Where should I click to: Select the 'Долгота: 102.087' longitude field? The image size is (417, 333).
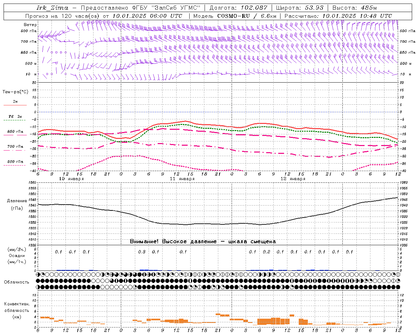[238, 8]
